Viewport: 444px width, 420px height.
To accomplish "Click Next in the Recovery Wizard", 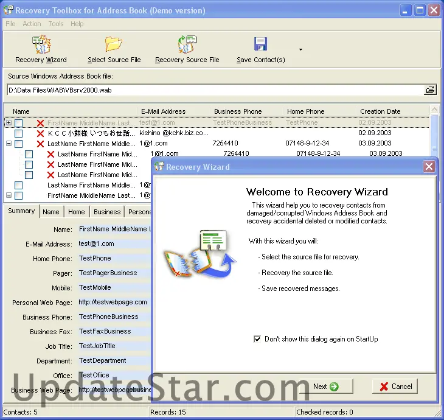I will (326, 387).
